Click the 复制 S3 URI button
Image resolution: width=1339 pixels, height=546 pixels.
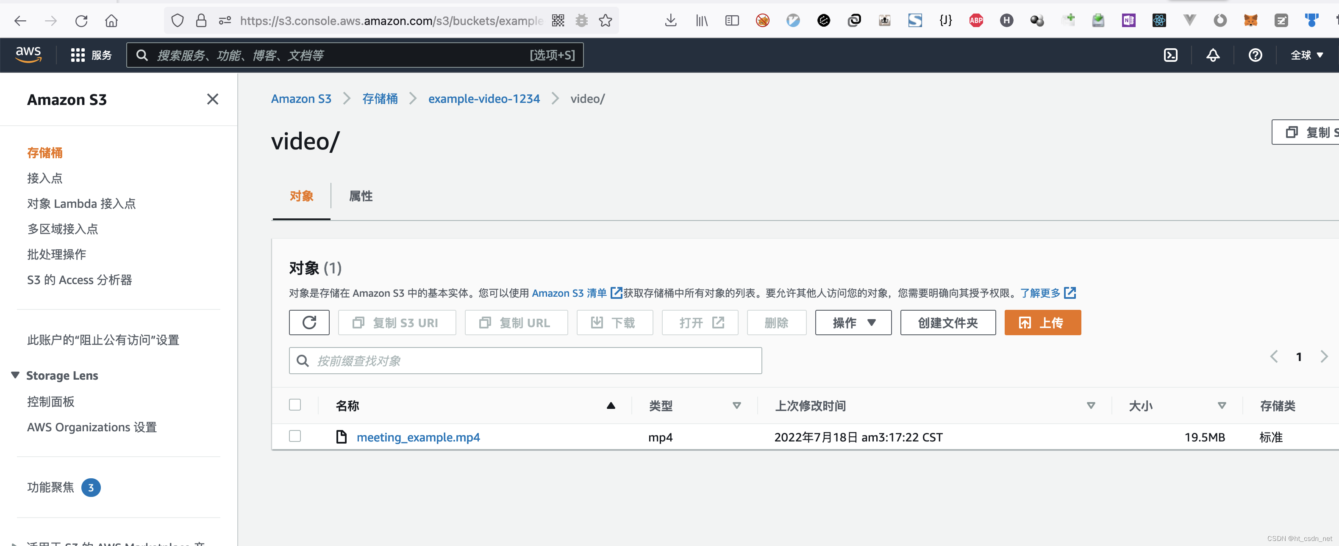(x=397, y=323)
